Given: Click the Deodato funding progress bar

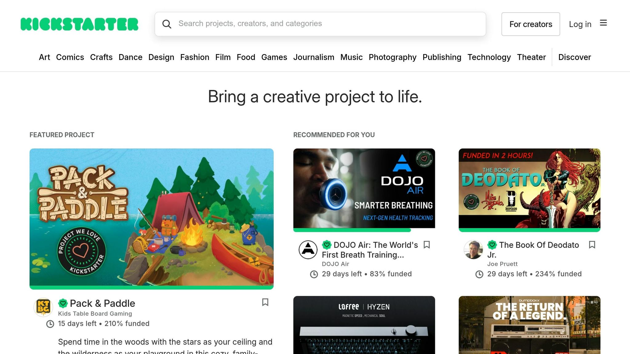Looking at the screenshot, I should 529,230.
